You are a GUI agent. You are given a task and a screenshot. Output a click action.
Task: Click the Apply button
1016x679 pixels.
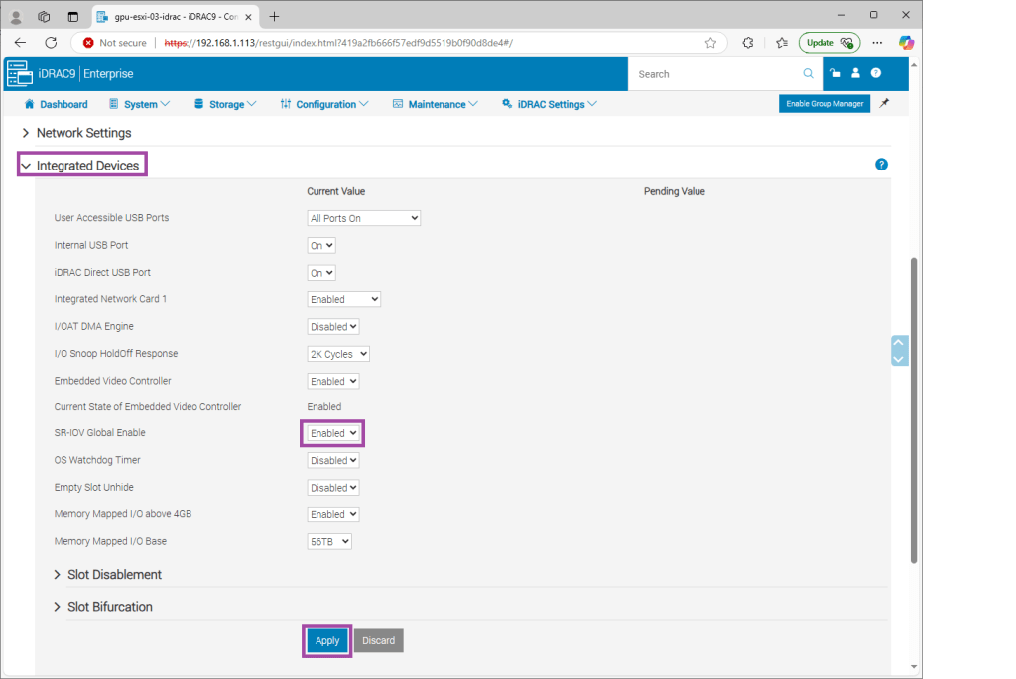pos(327,641)
